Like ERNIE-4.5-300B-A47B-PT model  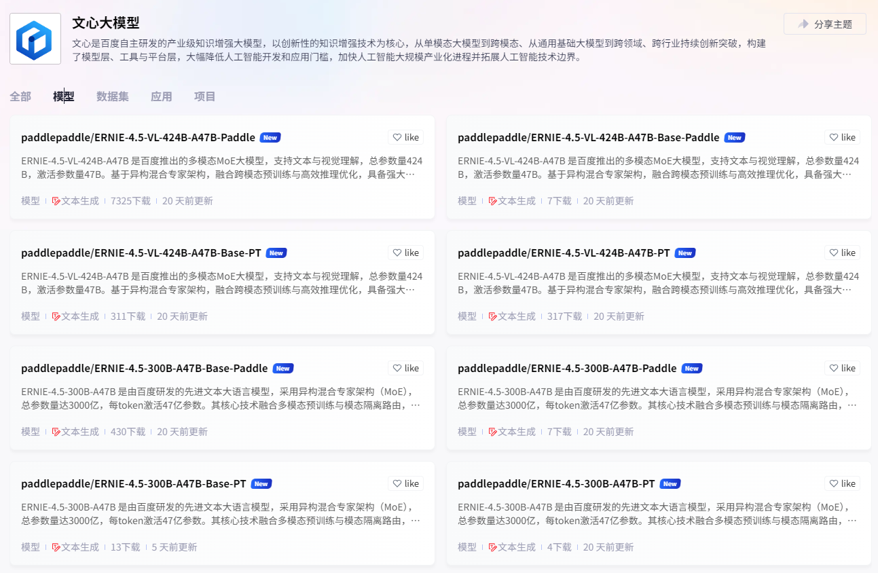(843, 483)
